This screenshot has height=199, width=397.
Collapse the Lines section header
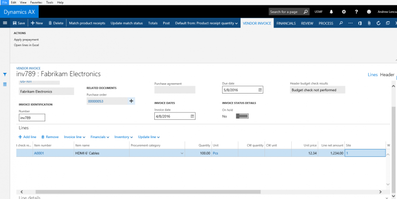23,128
